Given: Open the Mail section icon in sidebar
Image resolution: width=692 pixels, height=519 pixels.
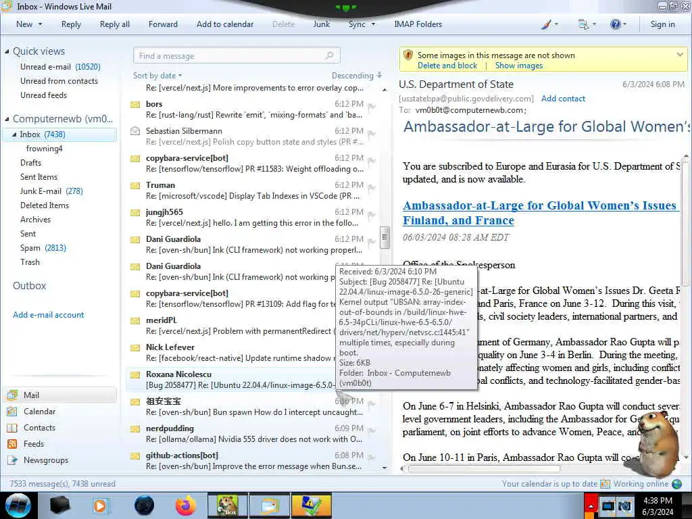Looking at the screenshot, I should click(x=12, y=395).
